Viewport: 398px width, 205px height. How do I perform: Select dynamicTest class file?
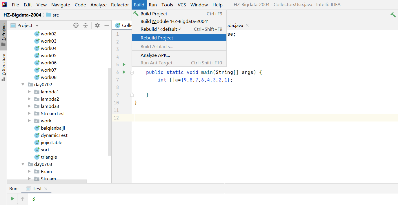pos(51,135)
